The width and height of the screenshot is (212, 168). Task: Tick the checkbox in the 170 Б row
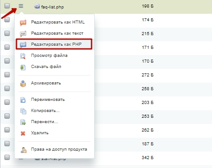click(7, 61)
